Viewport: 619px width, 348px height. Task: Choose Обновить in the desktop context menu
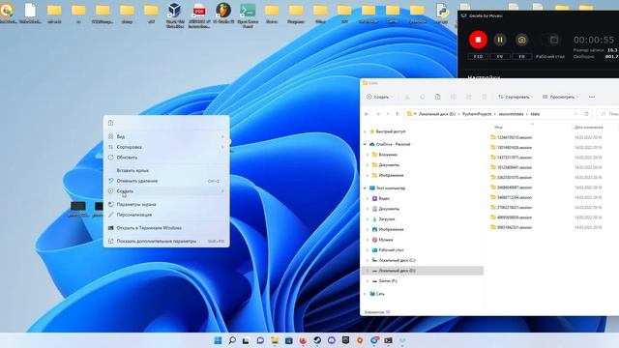click(166, 157)
